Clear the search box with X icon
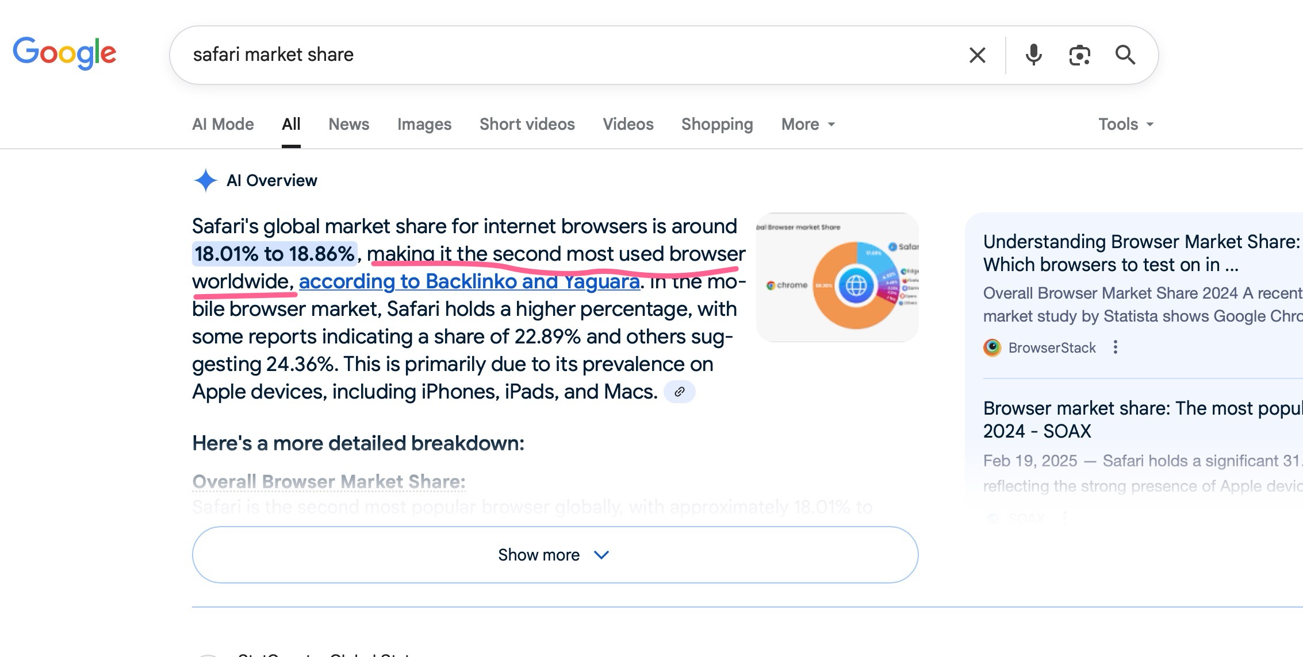1303x657 pixels. point(977,55)
